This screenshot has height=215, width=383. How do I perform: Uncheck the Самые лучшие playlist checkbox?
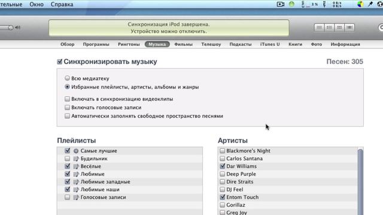tap(68, 150)
